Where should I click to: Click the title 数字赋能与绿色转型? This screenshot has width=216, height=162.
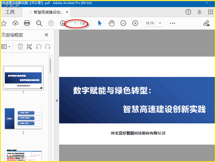pos(112,90)
